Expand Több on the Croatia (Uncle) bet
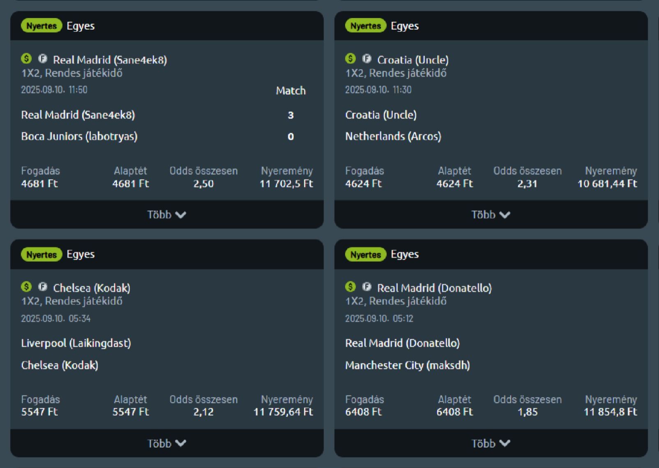Screen dimensions: 659x468 pos(491,214)
